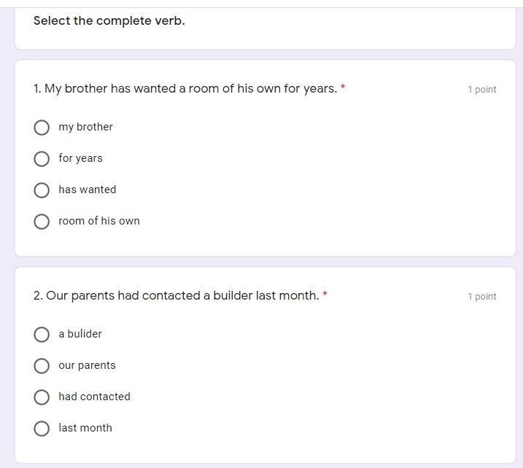The height and width of the screenshot is (468, 523).
Task: Mark "has wanted" radio circle
Action: coord(42,190)
